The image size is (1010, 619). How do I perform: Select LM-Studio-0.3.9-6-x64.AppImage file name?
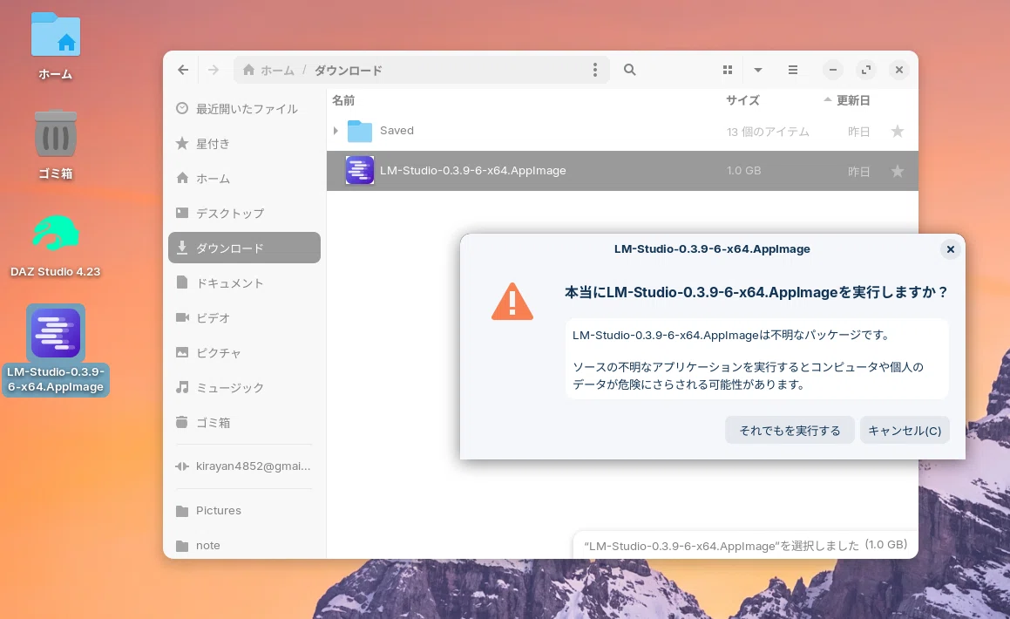coord(473,171)
